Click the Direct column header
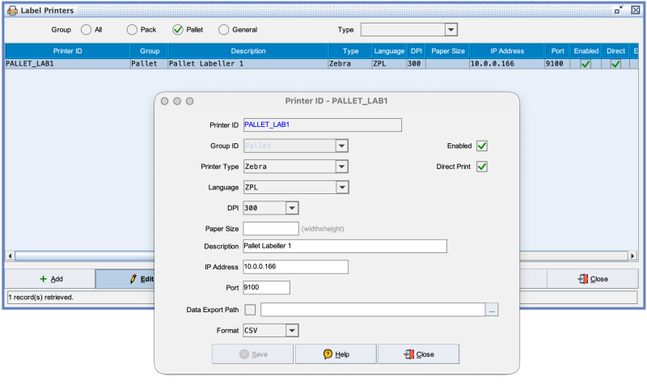This screenshot has height=385, width=647. [x=615, y=51]
